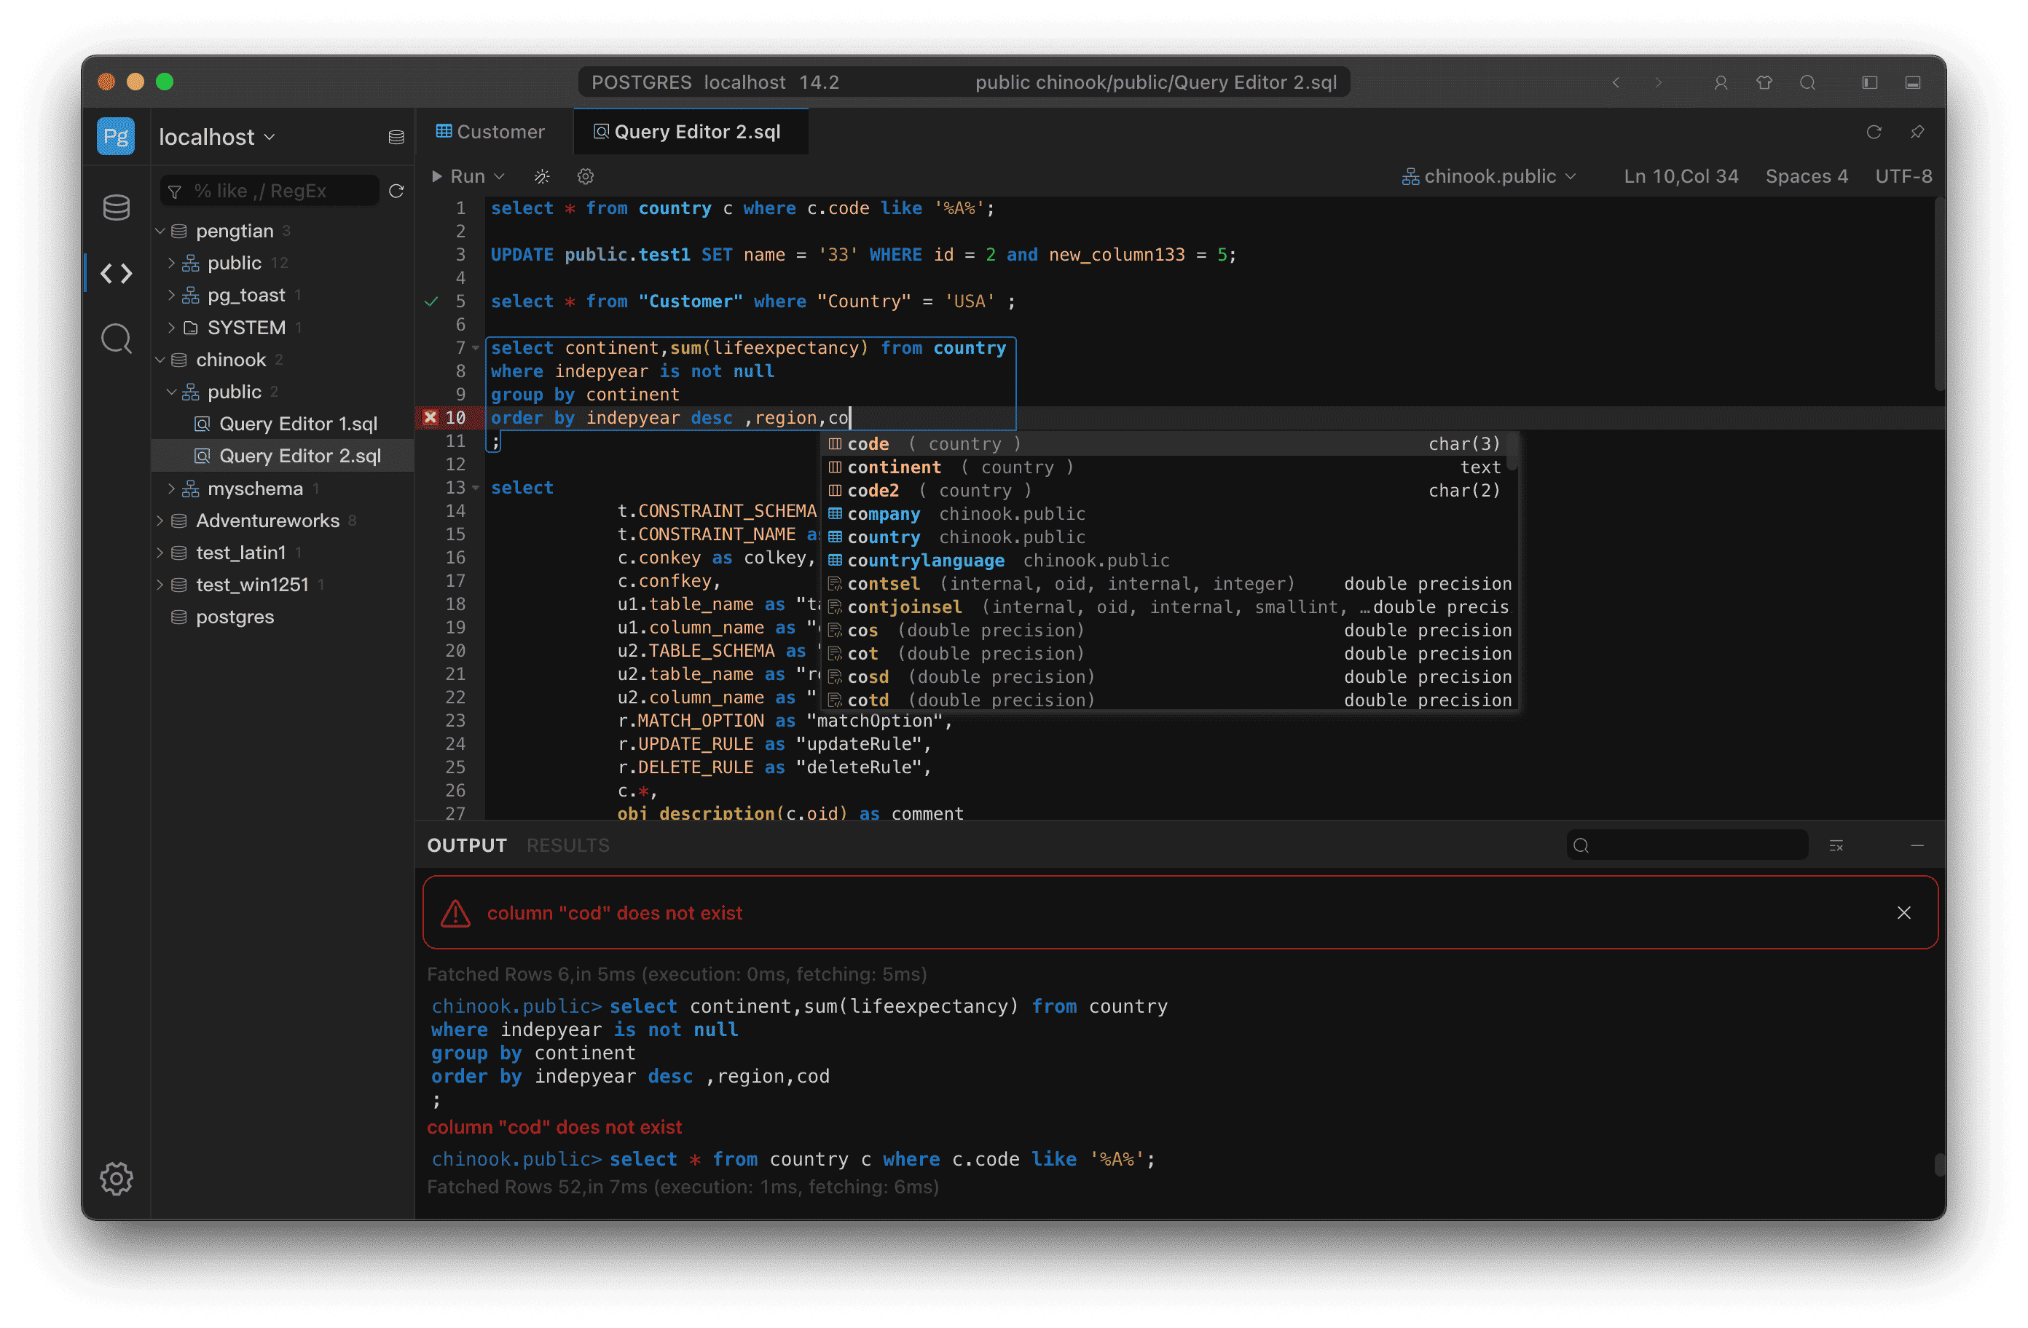Open editor settings gear next to Run

pos(586,176)
